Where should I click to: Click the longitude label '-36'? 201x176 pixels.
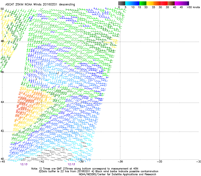(x=120, y=162)
